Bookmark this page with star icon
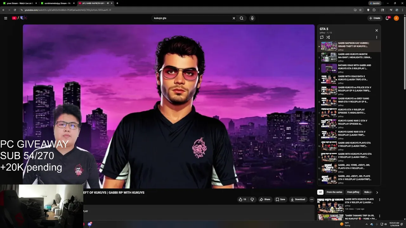Image resolution: width=406 pixels, height=228 pixels. point(360,10)
